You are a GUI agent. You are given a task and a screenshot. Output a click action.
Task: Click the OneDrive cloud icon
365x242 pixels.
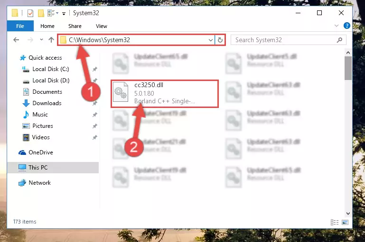point(22,152)
